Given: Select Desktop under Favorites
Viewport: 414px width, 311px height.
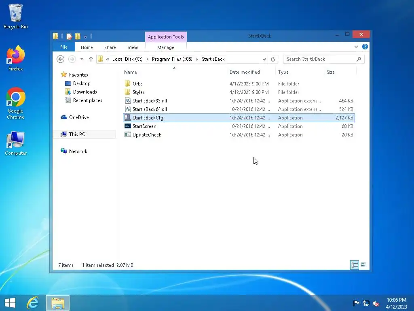Looking at the screenshot, I should tap(82, 83).
